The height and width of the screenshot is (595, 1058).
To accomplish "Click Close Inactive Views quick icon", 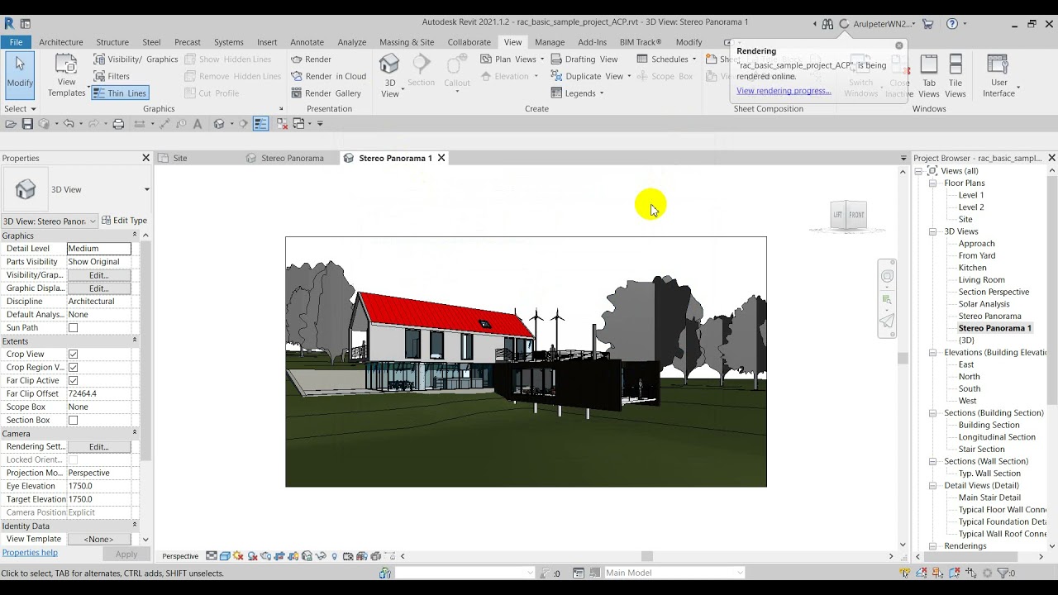I will pos(282,124).
